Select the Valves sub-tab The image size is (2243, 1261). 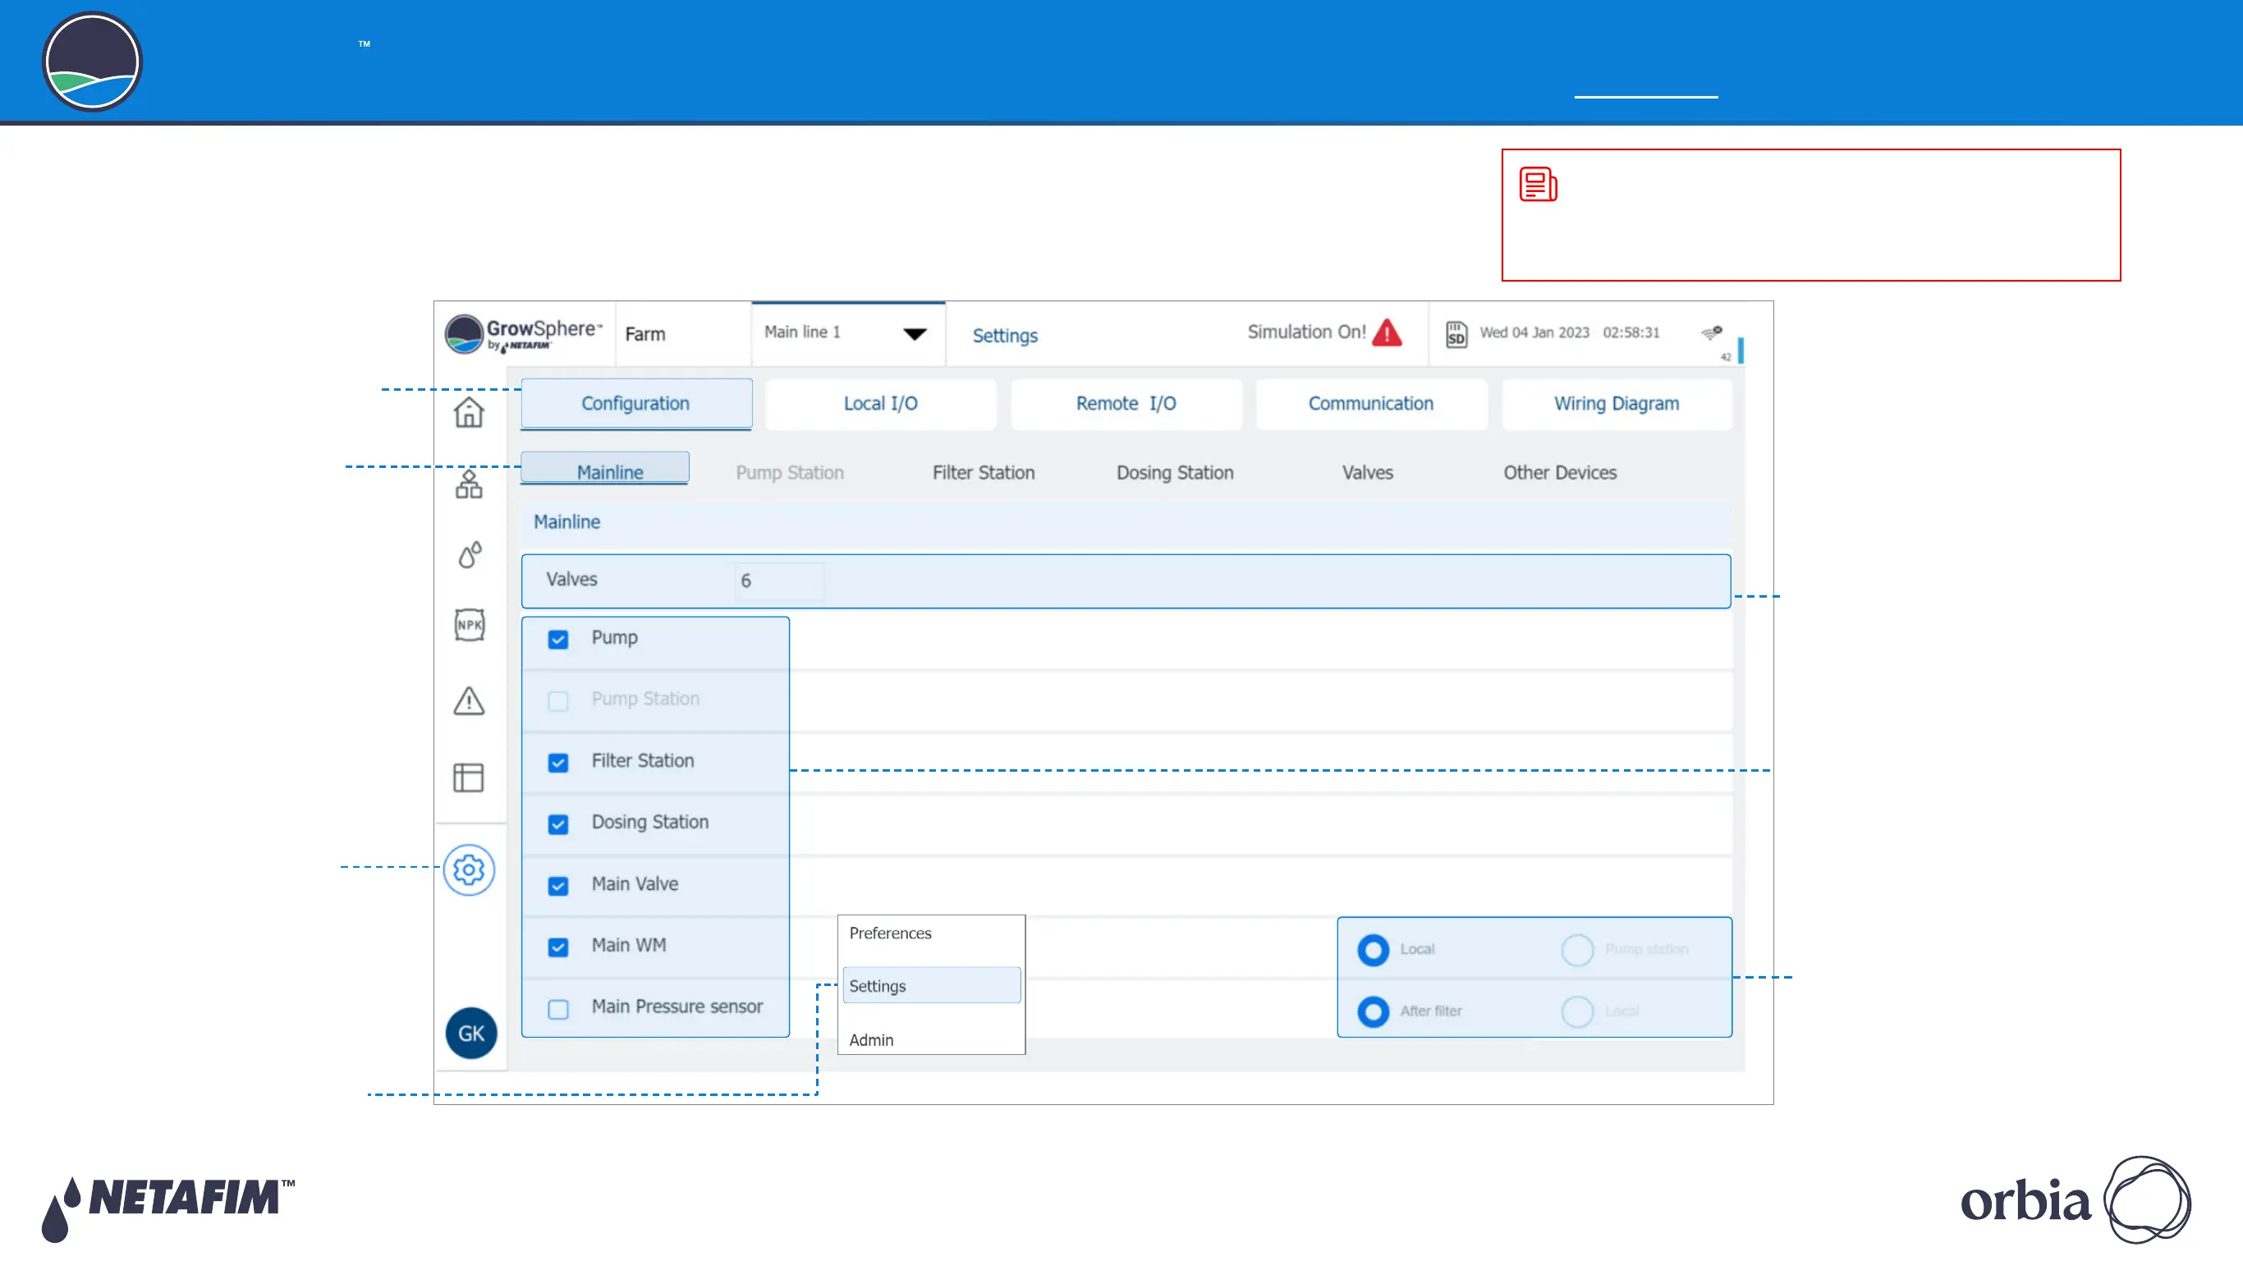pyautogui.click(x=1367, y=473)
